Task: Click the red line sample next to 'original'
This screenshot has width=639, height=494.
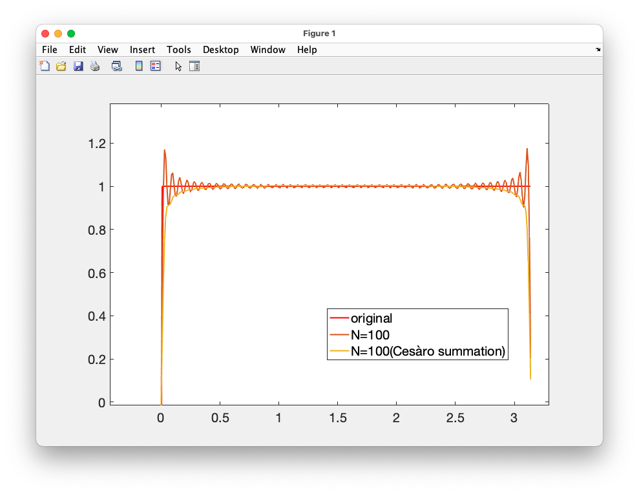Action: pos(339,317)
